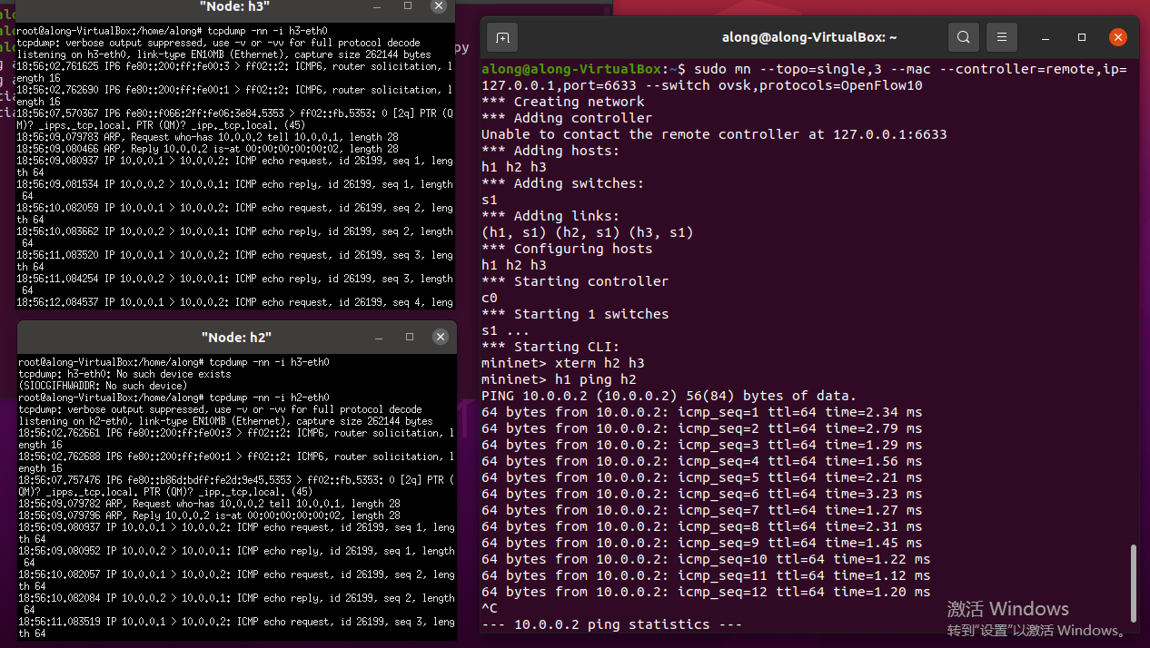Click "Unable to contact the remote controller" line

tap(714, 134)
